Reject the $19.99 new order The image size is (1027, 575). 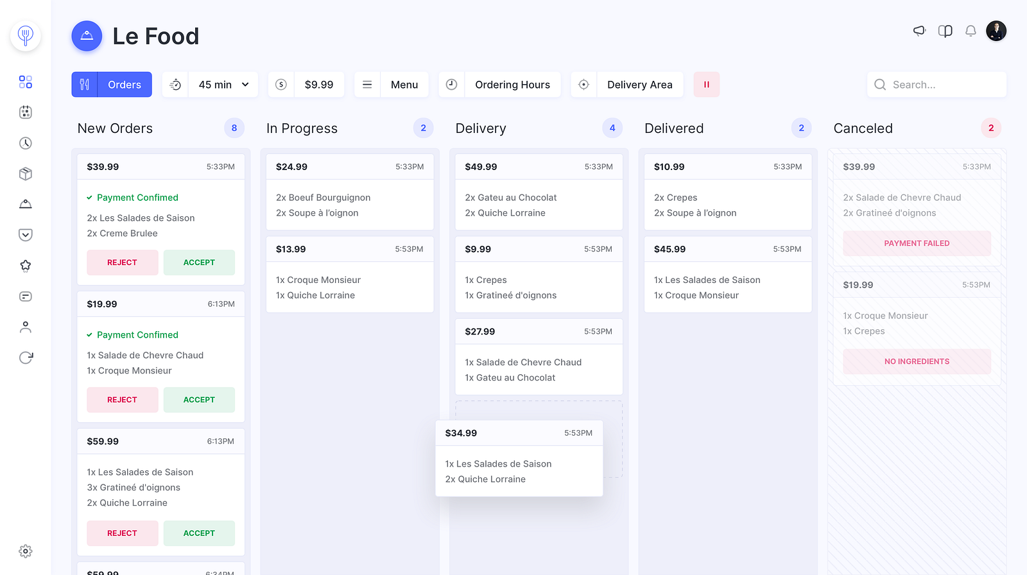click(x=123, y=400)
